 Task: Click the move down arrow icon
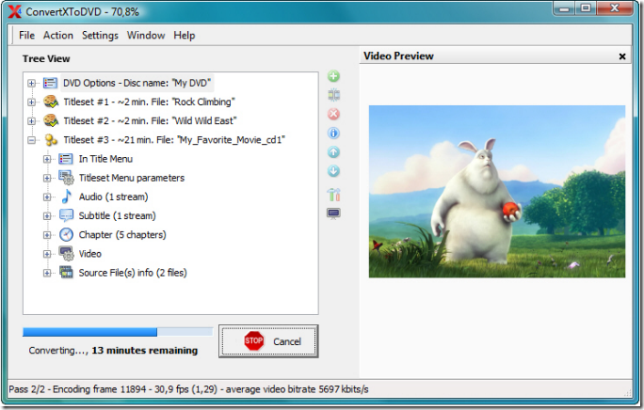click(333, 171)
